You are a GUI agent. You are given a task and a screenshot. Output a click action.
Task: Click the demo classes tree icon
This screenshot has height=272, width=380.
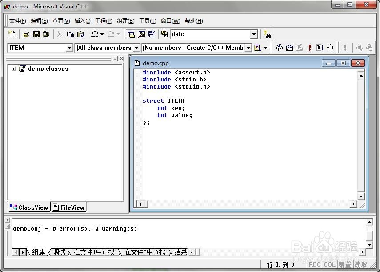click(x=23, y=69)
